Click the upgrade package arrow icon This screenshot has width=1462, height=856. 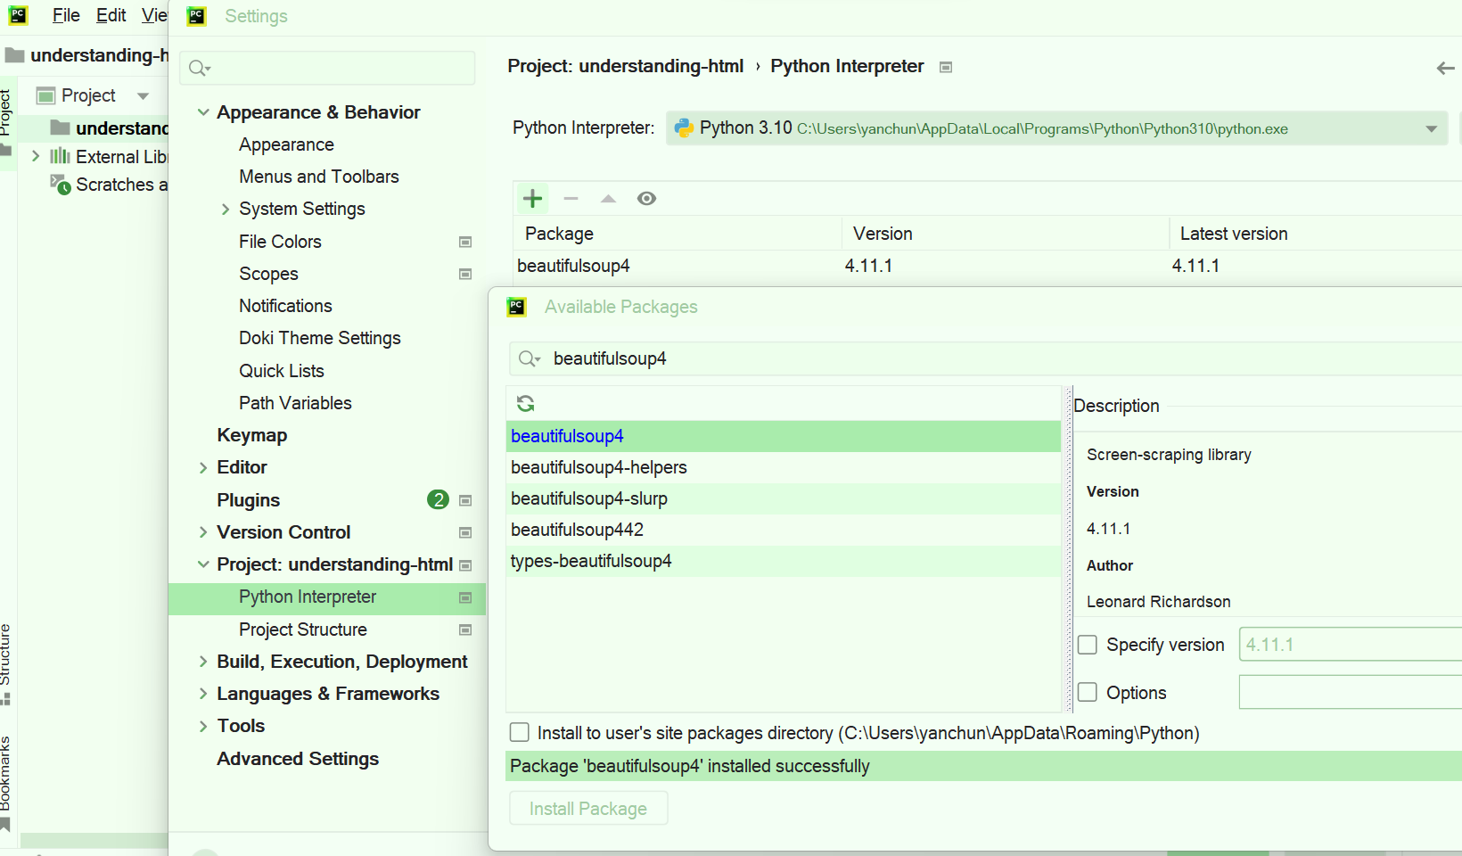tap(608, 198)
